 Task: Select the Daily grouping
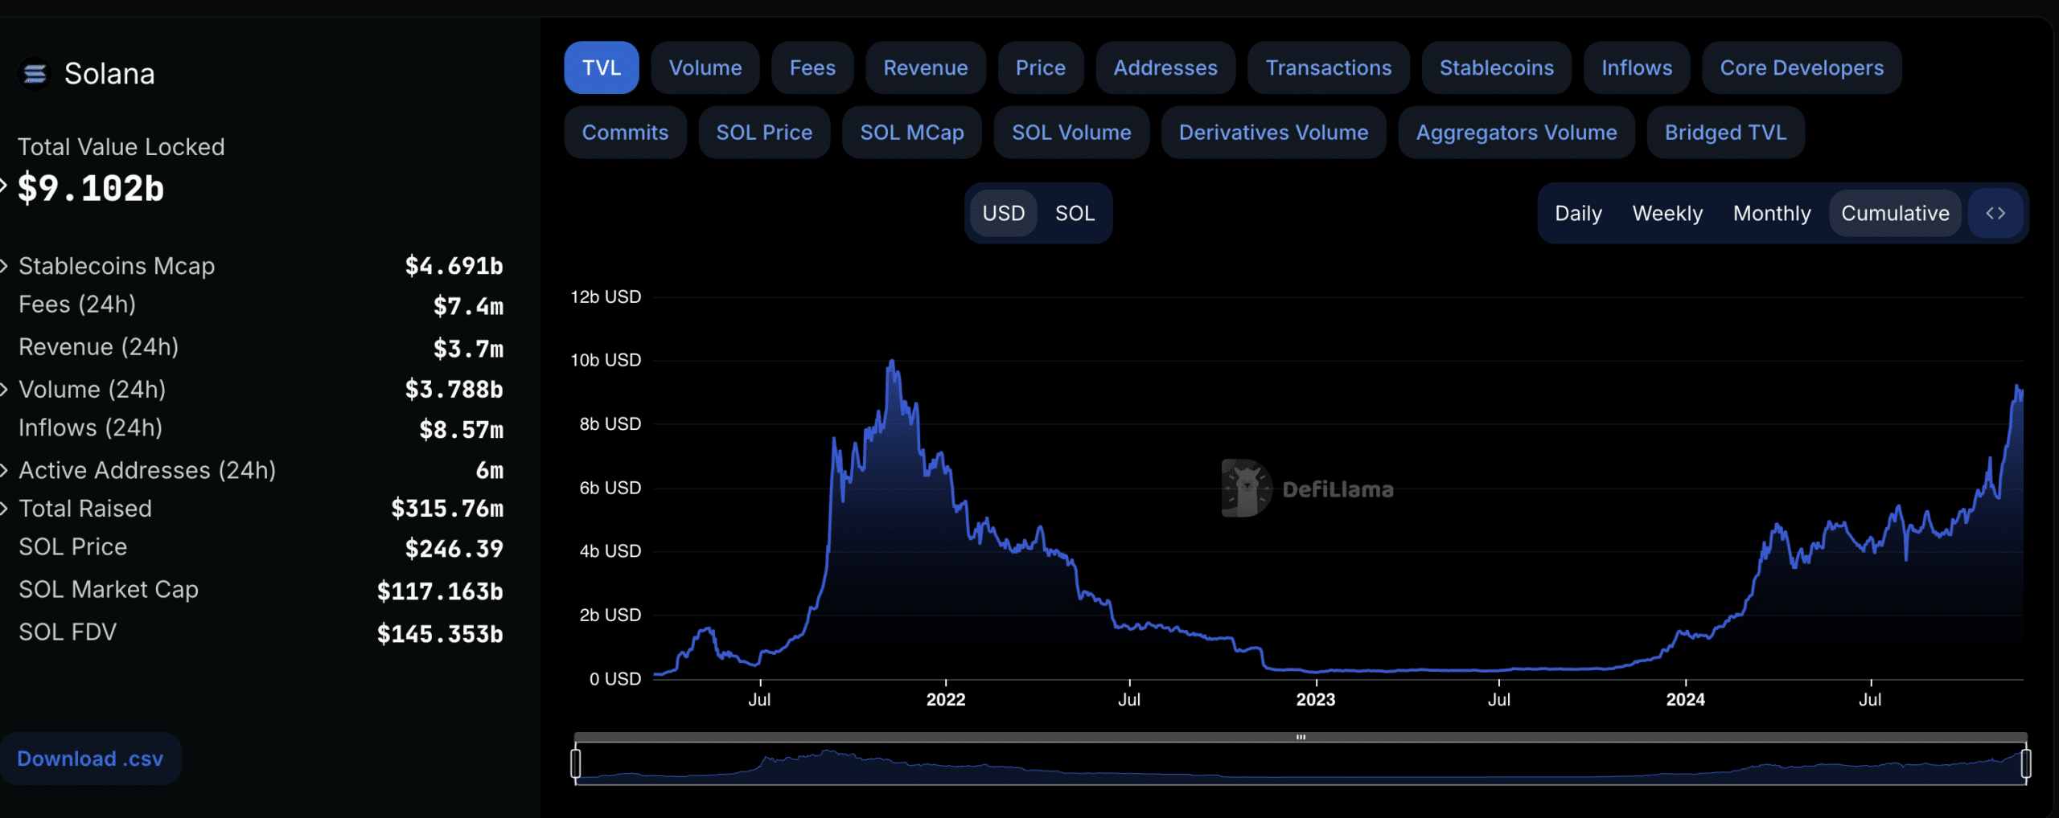pyautogui.click(x=1578, y=213)
